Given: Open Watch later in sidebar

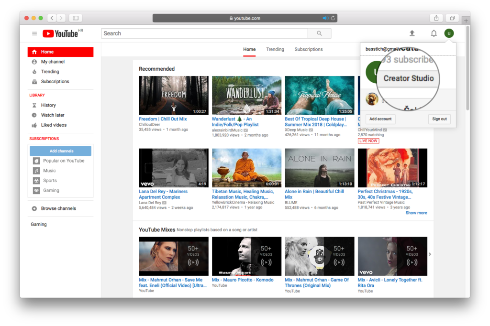Looking at the screenshot, I should pos(53,115).
